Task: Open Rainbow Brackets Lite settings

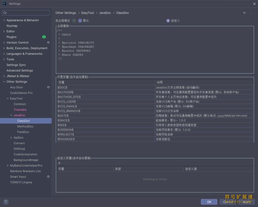Action: 25,171
